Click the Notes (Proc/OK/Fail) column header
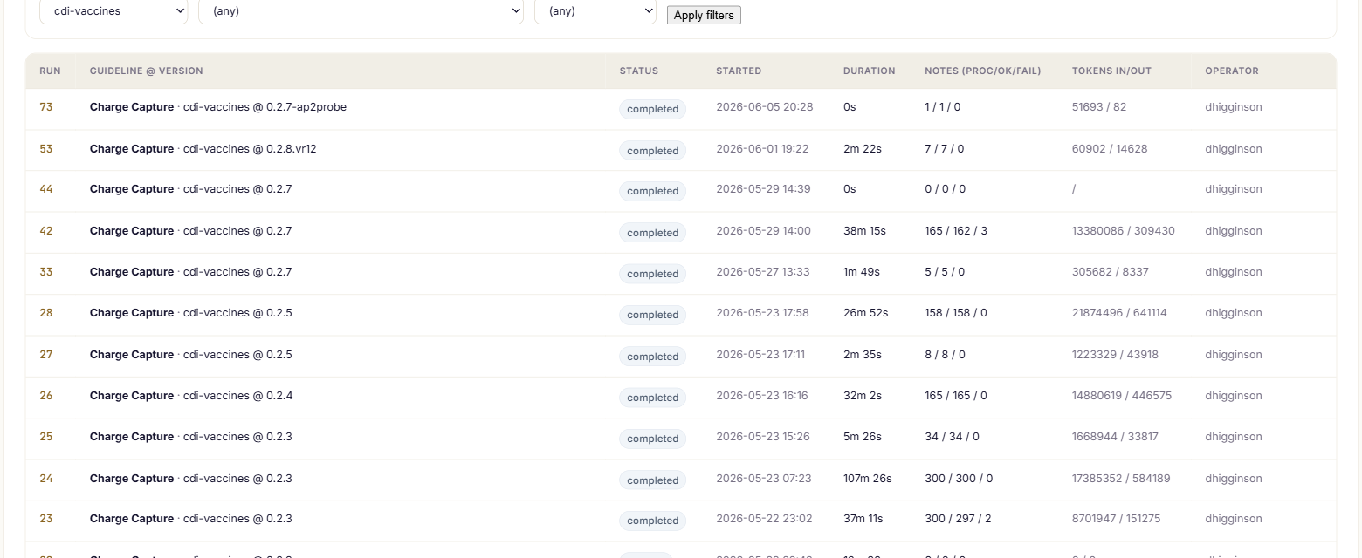1362x558 pixels. point(983,71)
